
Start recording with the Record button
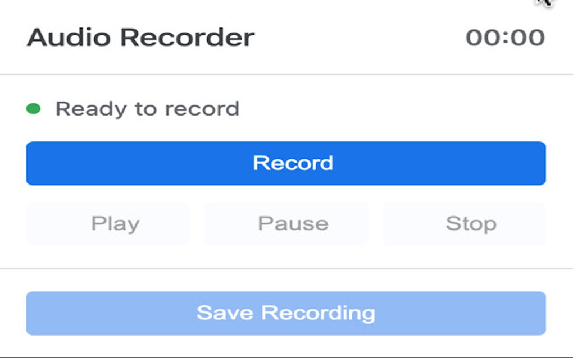point(286,163)
